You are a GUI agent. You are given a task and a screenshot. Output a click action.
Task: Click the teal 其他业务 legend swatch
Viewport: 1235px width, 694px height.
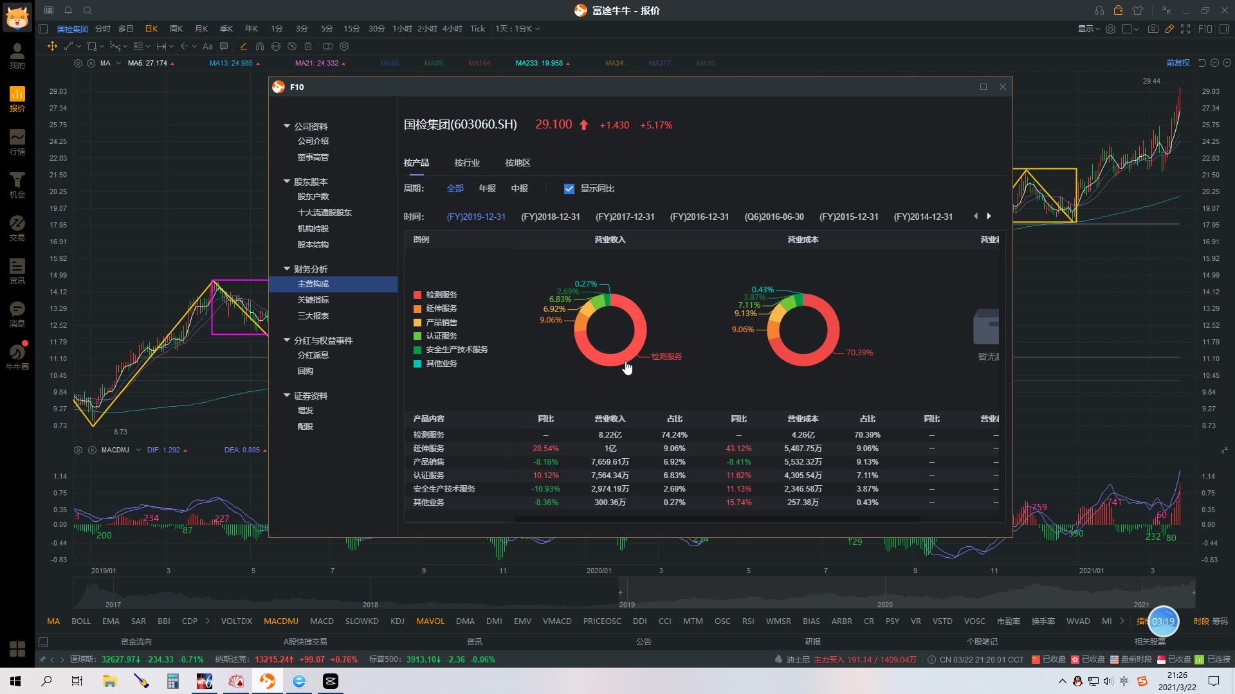pyautogui.click(x=417, y=364)
